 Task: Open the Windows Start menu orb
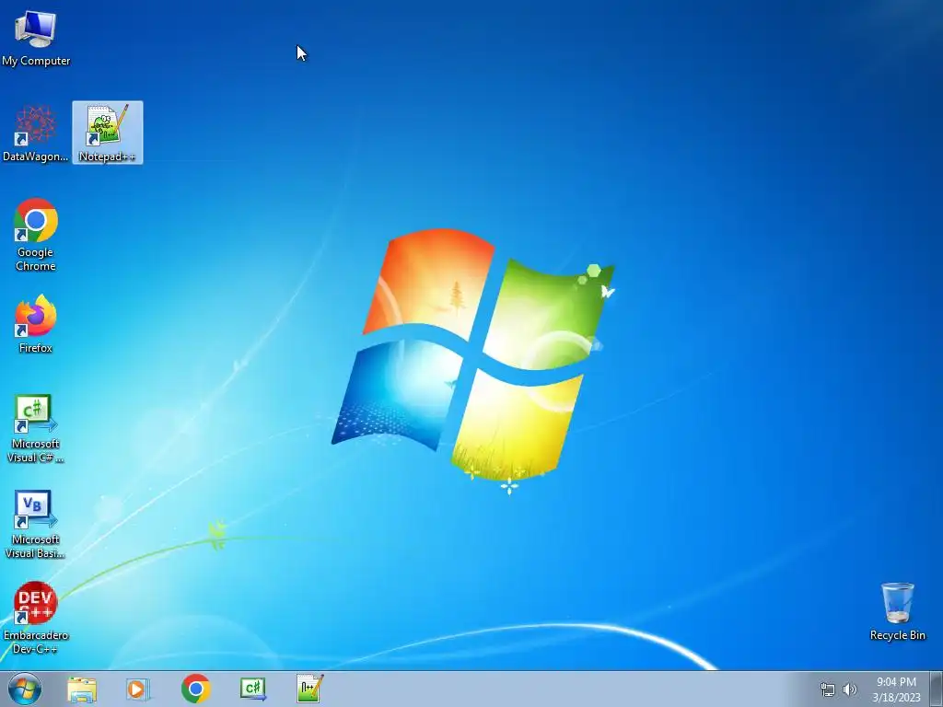coord(25,689)
